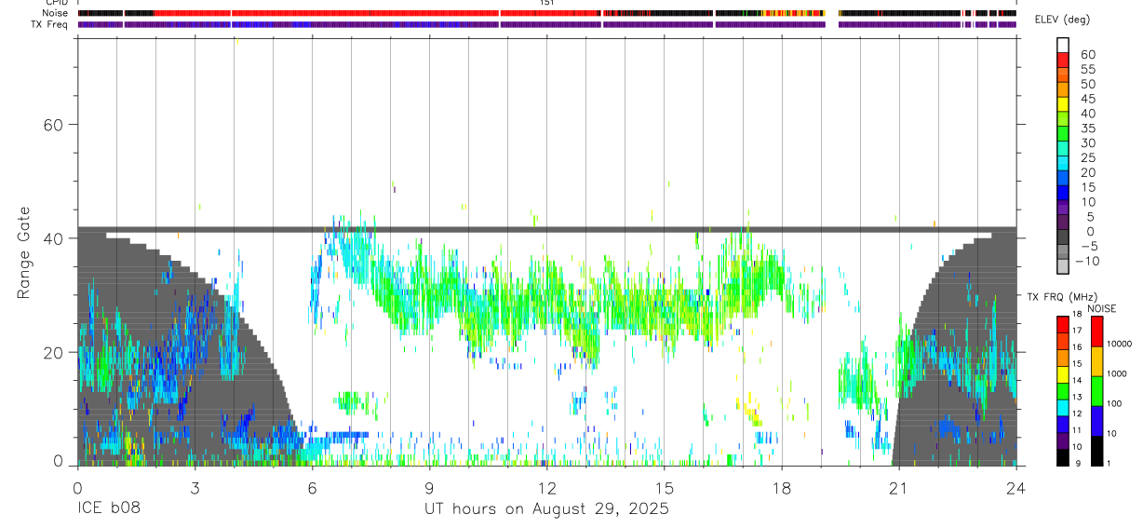Pick the blue segment of NOISE colorbar
Viewport: 1143px width, 528px height.
pos(1096,421)
